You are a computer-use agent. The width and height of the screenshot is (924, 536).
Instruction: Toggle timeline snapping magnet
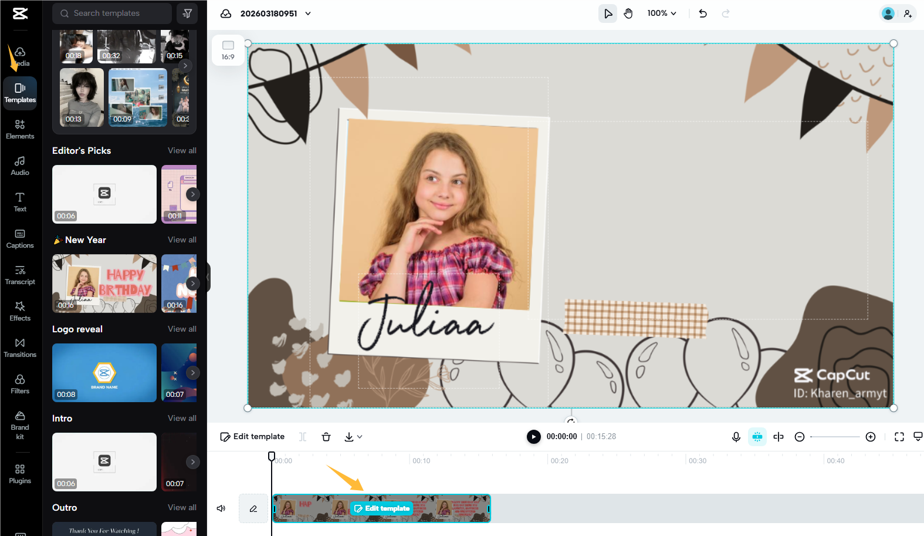[757, 437]
